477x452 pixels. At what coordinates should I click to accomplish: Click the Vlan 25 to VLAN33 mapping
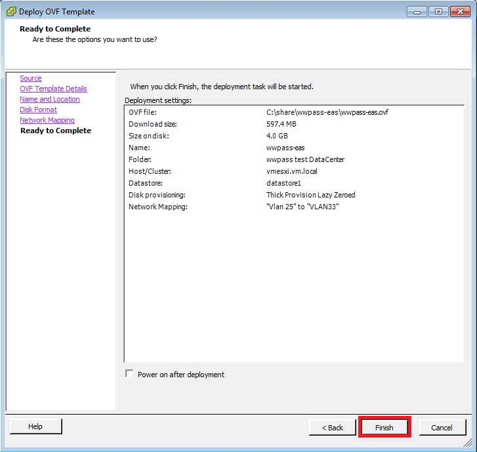[x=302, y=207]
